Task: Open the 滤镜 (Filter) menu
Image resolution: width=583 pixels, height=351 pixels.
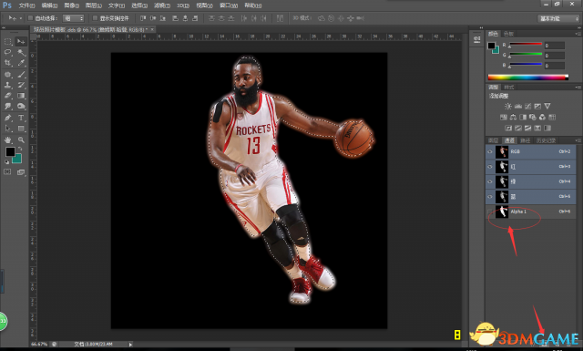Action: click(x=162, y=5)
